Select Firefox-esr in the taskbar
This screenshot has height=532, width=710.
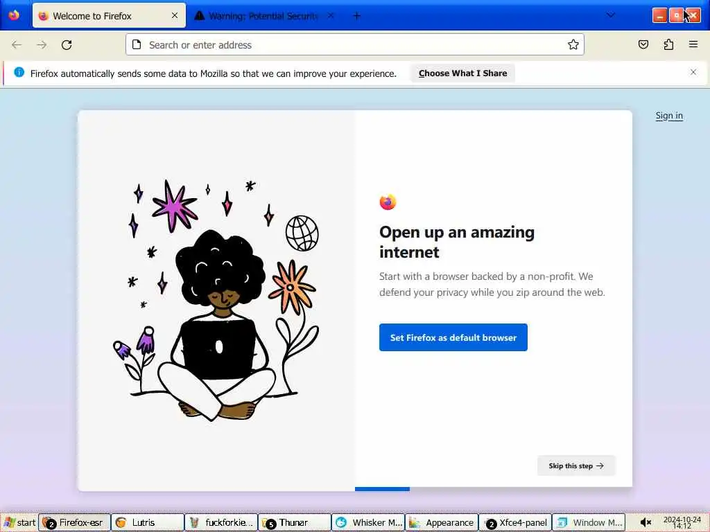75,522
